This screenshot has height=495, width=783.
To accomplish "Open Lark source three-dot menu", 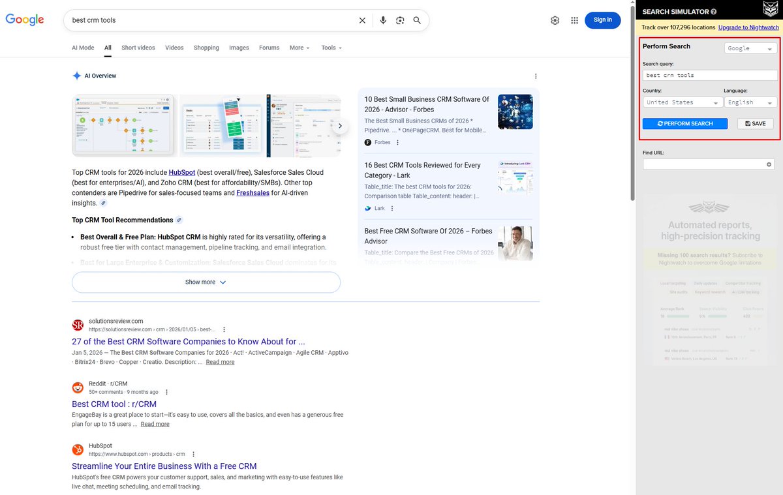I will (392, 208).
